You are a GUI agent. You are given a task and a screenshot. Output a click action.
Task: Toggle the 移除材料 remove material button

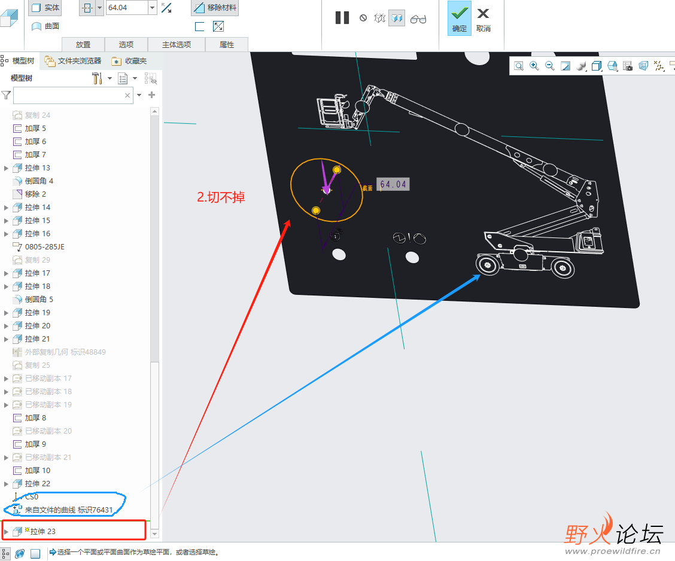(215, 8)
